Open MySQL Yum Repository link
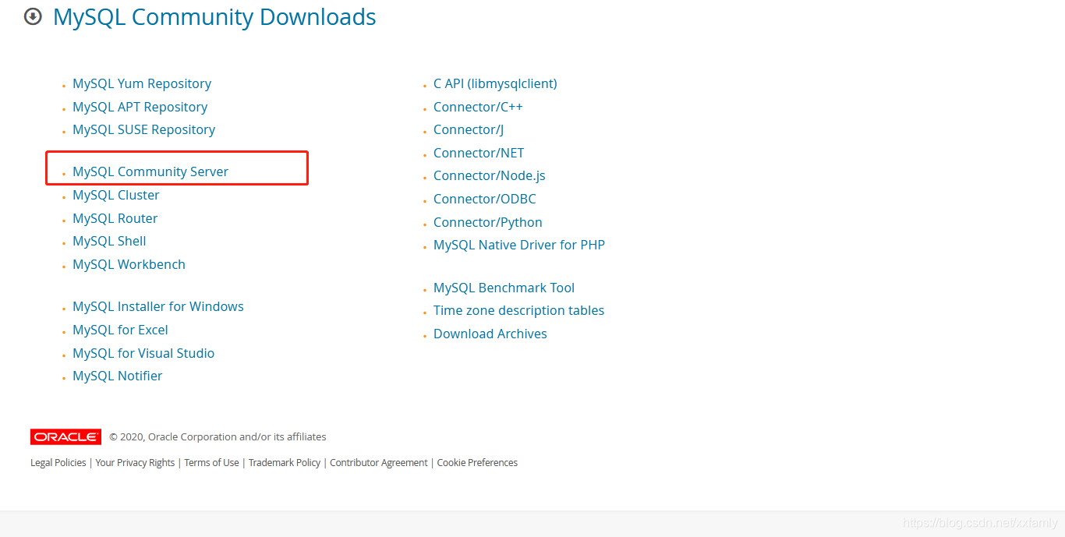This screenshot has width=1065, height=537. (142, 83)
